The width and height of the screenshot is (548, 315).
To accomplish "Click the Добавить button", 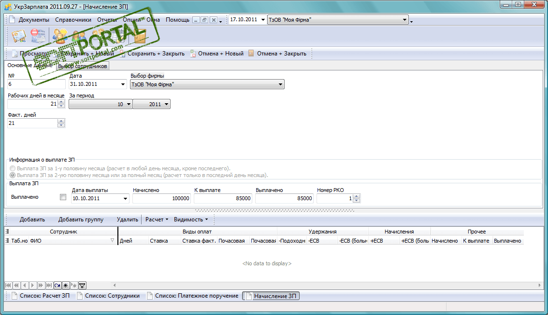I will pyautogui.click(x=32, y=219).
